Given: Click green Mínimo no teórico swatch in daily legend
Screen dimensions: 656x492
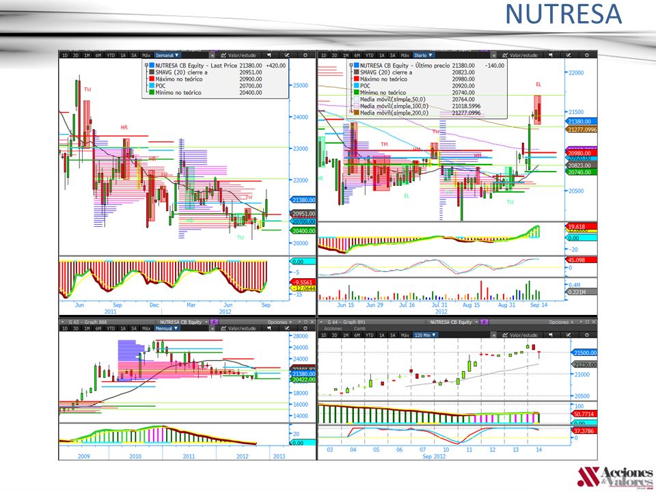Looking at the screenshot, I should [x=357, y=92].
